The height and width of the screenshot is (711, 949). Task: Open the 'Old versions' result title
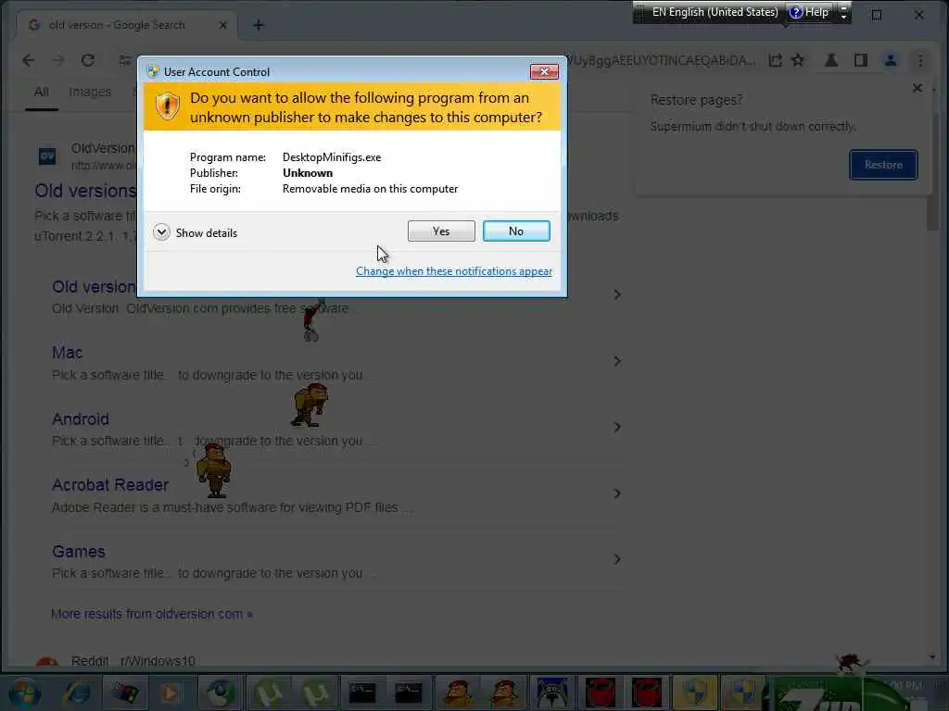tap(85, 191)
